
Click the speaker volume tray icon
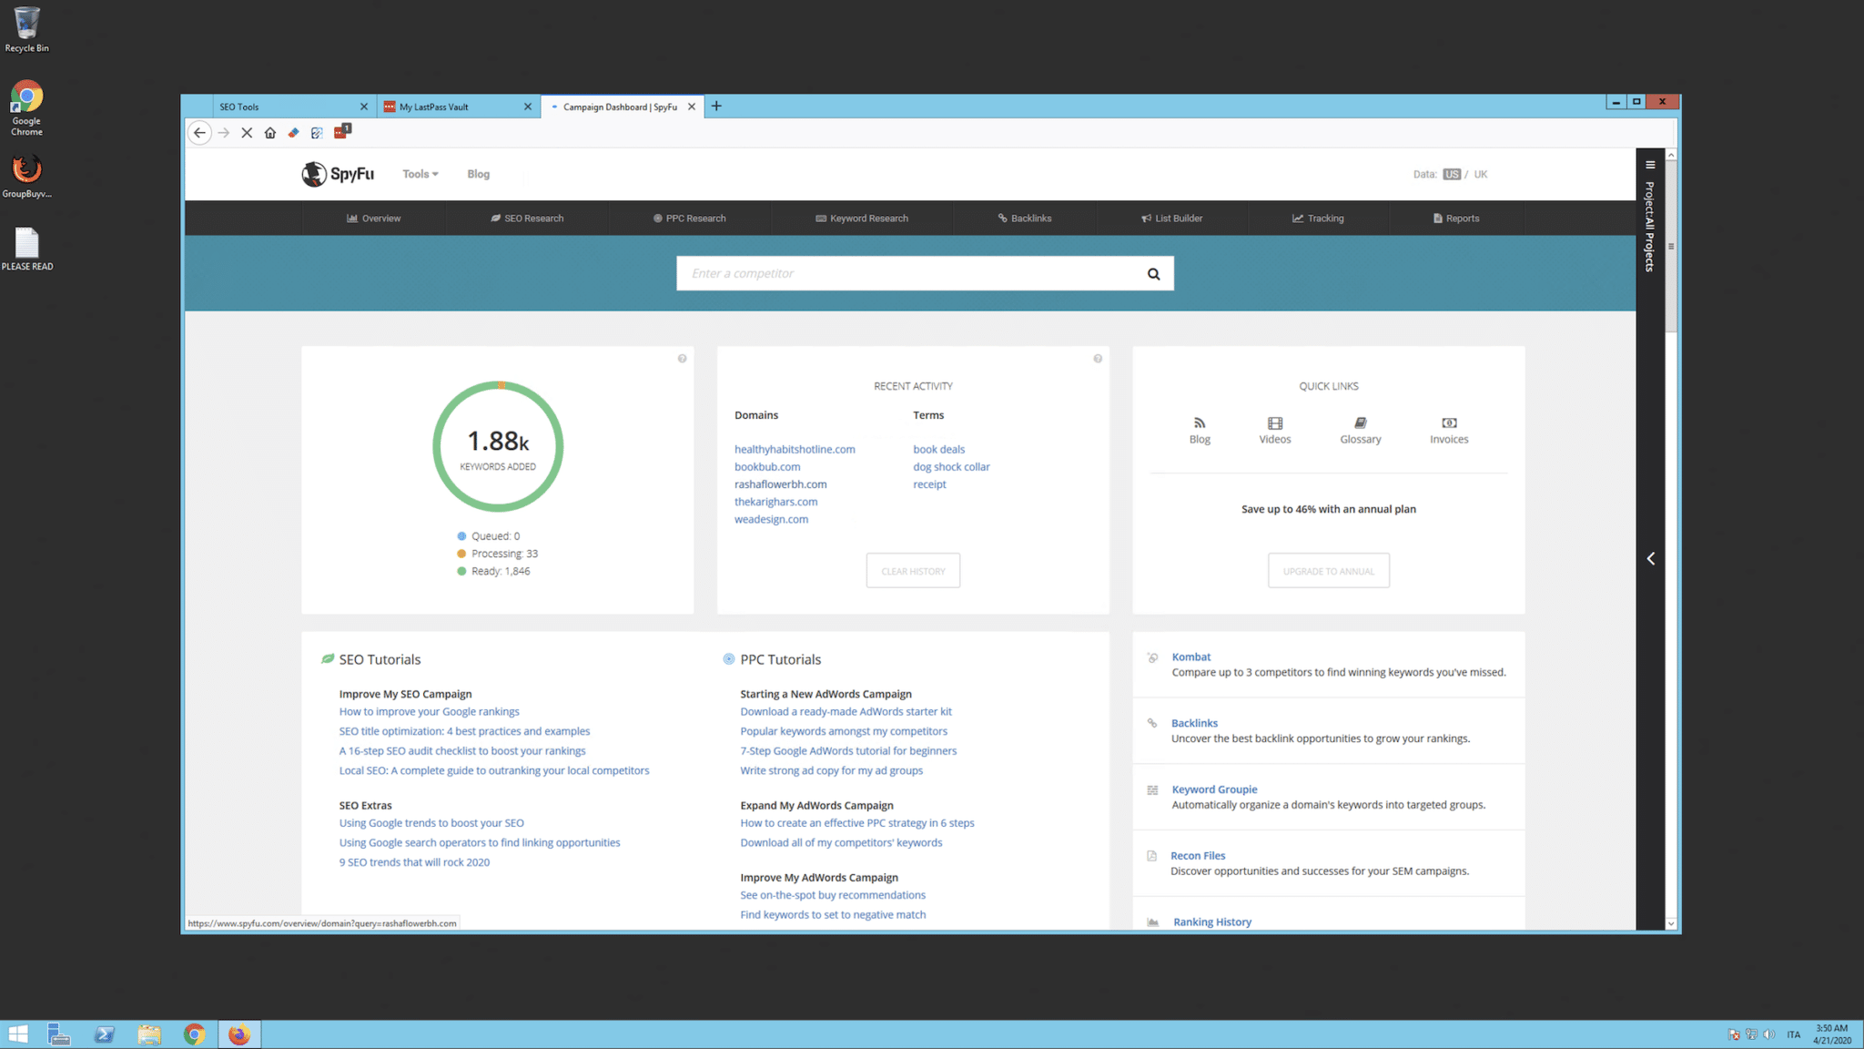tap(1768, 1035)
